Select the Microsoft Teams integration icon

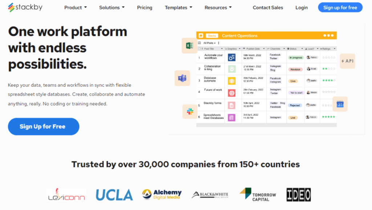coord(182,78)
